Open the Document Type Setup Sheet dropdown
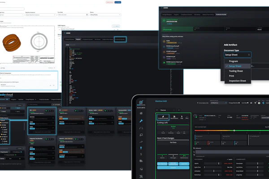Viewport: 269px width, 179px height. point(238,55)
